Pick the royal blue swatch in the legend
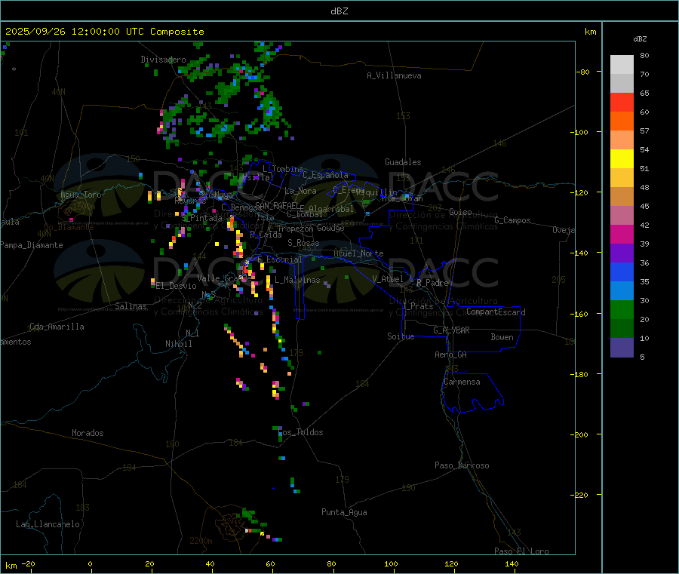Image resolution: width=679 pixels, height=574 pixels. coord(622,272)
